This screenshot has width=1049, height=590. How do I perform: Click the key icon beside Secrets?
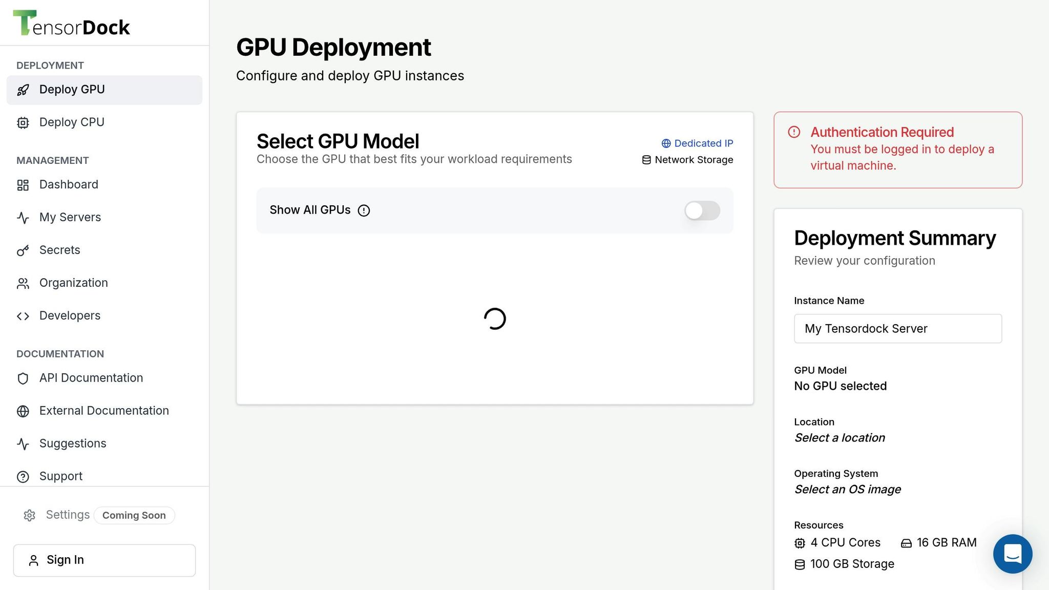(x=23, y=250)
